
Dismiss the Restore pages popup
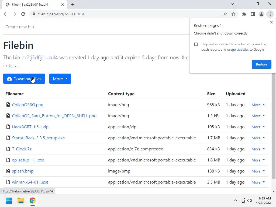[271, 22]
